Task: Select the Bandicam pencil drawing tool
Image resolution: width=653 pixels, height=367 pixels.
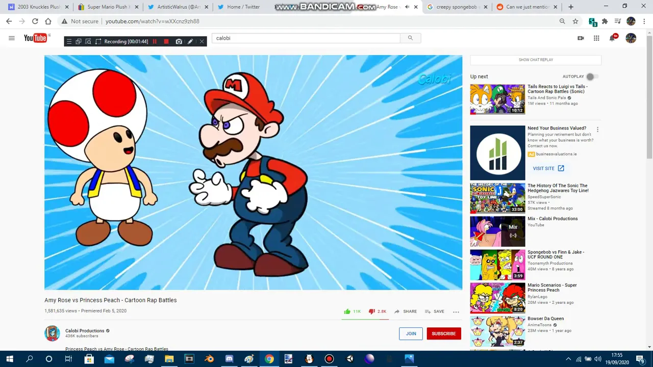Action: pyautogui.click(x=190, y=41)
